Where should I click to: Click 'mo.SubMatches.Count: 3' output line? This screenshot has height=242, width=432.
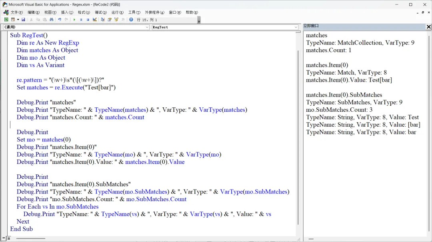[339, 109]
